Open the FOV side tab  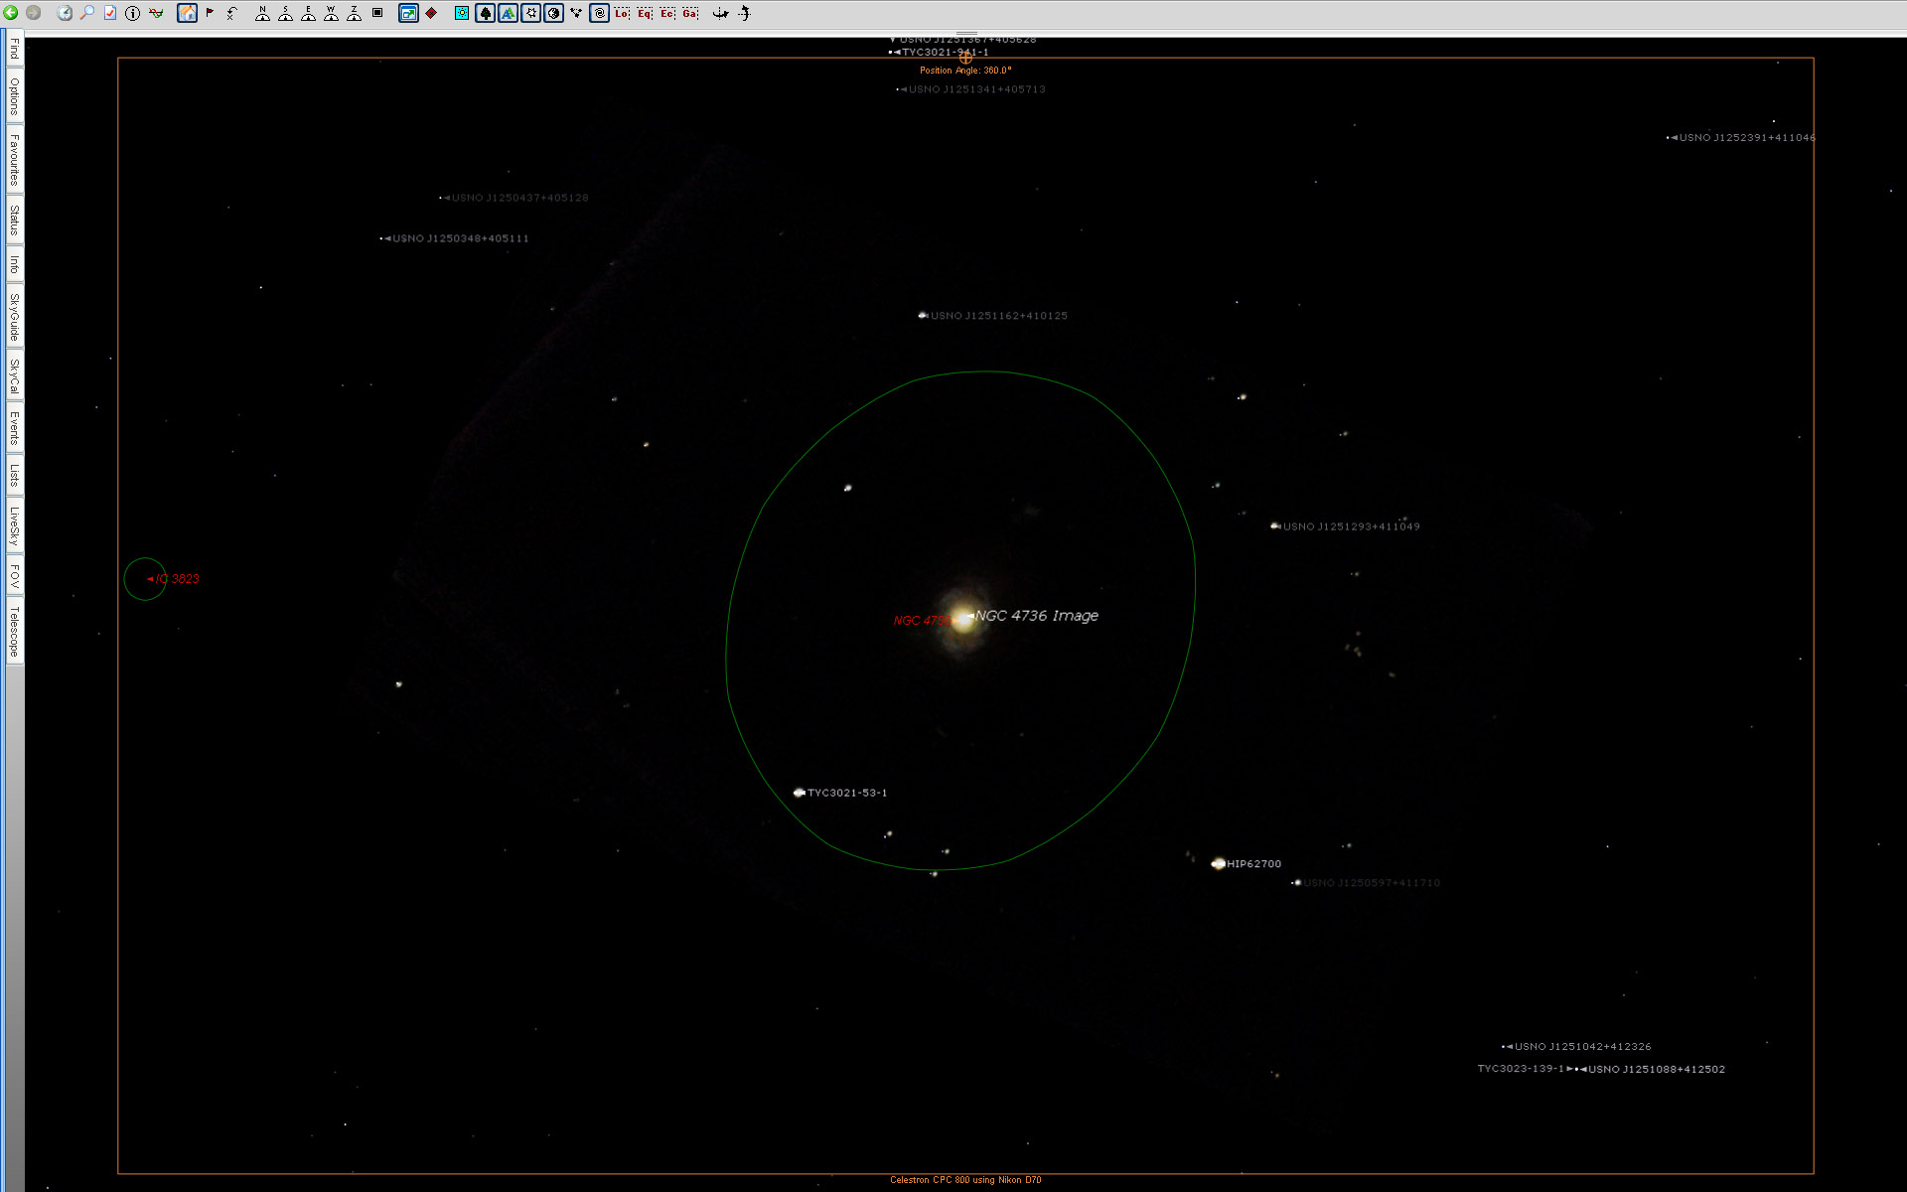click(14, 576)
